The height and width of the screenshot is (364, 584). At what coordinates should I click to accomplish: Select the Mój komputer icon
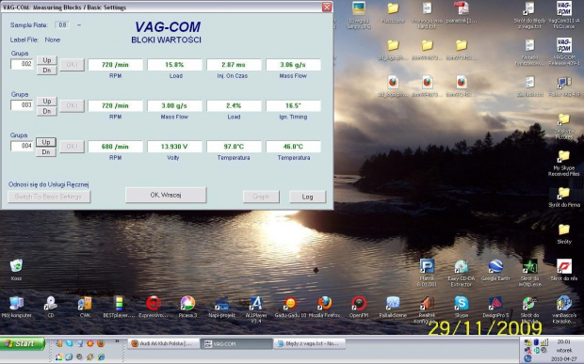16,307
